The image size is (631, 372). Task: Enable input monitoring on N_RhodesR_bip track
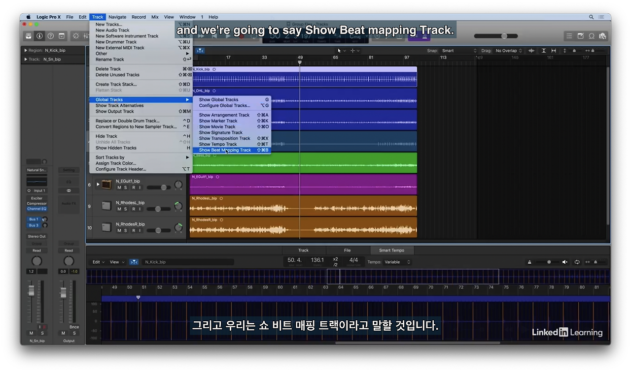point(140,230)
